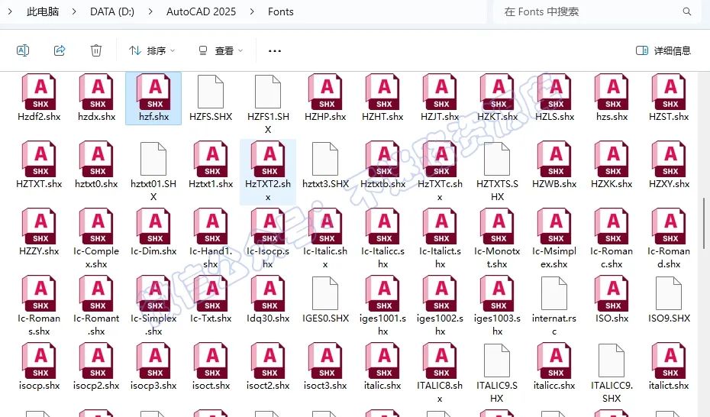This screenshot has width=710, height=417.
Task: Select the hzdx.shx file icon
Action: (x=96, y=92)
